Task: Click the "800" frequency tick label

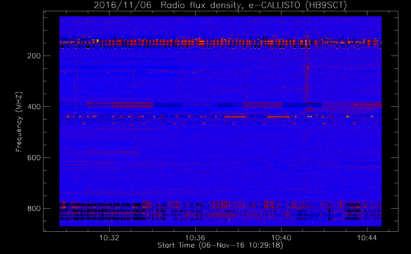Action: (34, 209)
